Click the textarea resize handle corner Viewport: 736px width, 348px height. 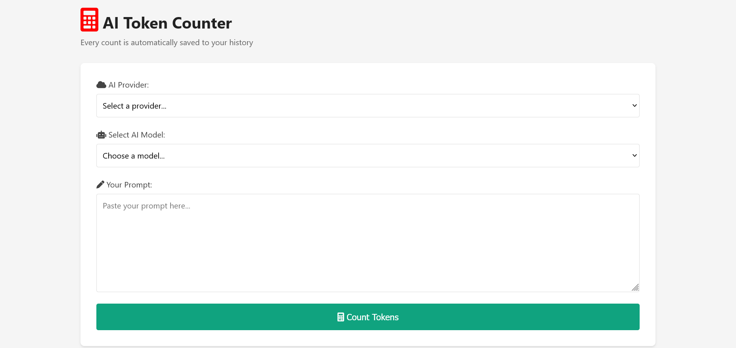[636, 287]
